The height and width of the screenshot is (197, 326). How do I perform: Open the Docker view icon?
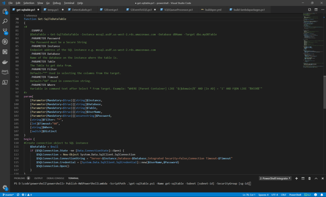(5, 62)
